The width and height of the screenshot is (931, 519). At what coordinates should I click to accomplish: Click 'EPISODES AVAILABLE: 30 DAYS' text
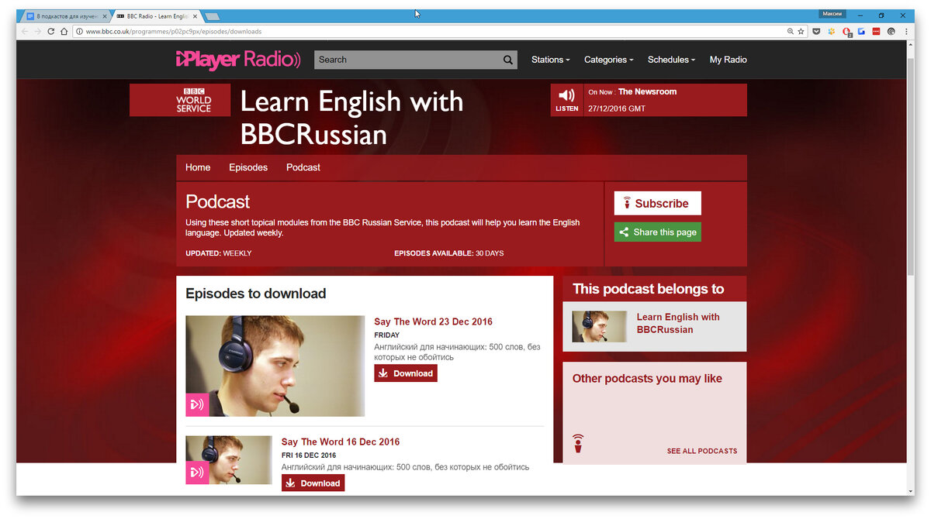tap(449, 253)
